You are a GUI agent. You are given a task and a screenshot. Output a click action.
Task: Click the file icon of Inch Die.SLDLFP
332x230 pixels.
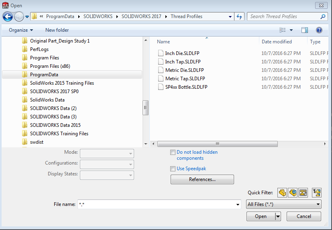(161, 53)
